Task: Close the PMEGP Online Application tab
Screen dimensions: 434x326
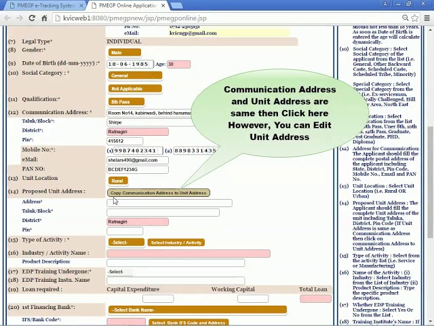Action: click(x=163, y=5)
